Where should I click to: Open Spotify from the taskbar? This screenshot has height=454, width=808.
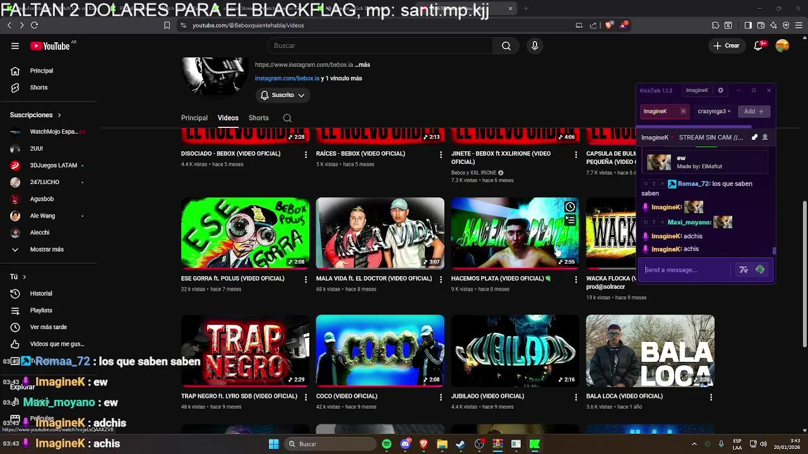[x=386, y=444]
